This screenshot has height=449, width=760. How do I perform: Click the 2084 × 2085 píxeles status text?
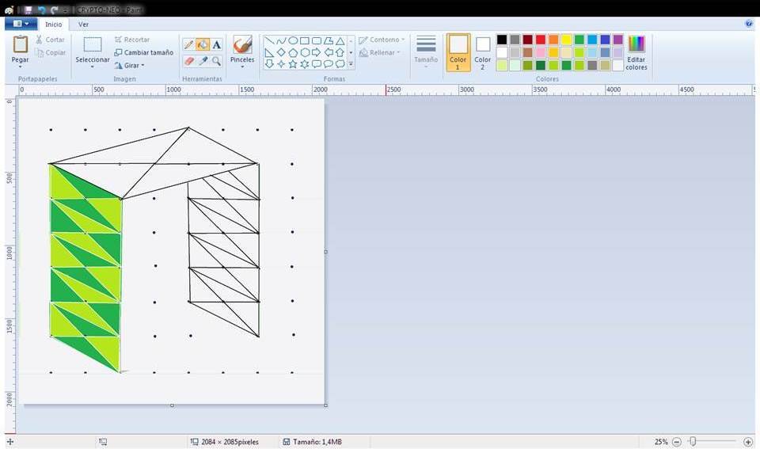pos(230,442)
